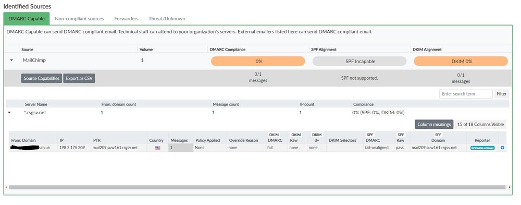Click the Message count column header
This screenshot has width=521, height=205.
tap(226, 104)
